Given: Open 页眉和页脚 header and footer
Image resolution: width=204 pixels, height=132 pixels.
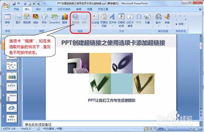Looking at the screenshot, I should (x=104, y=20).
